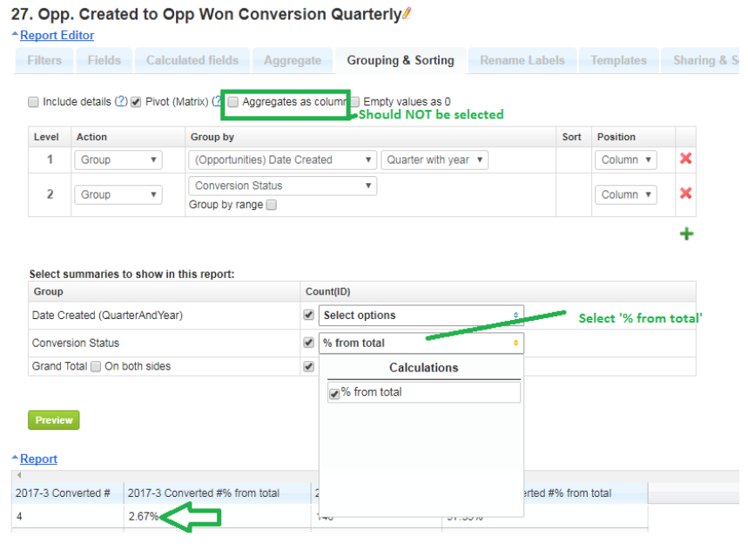Enable the Aggregates as columns checkbox
This screenshot has width=748, height=544.
click(232, 102)
